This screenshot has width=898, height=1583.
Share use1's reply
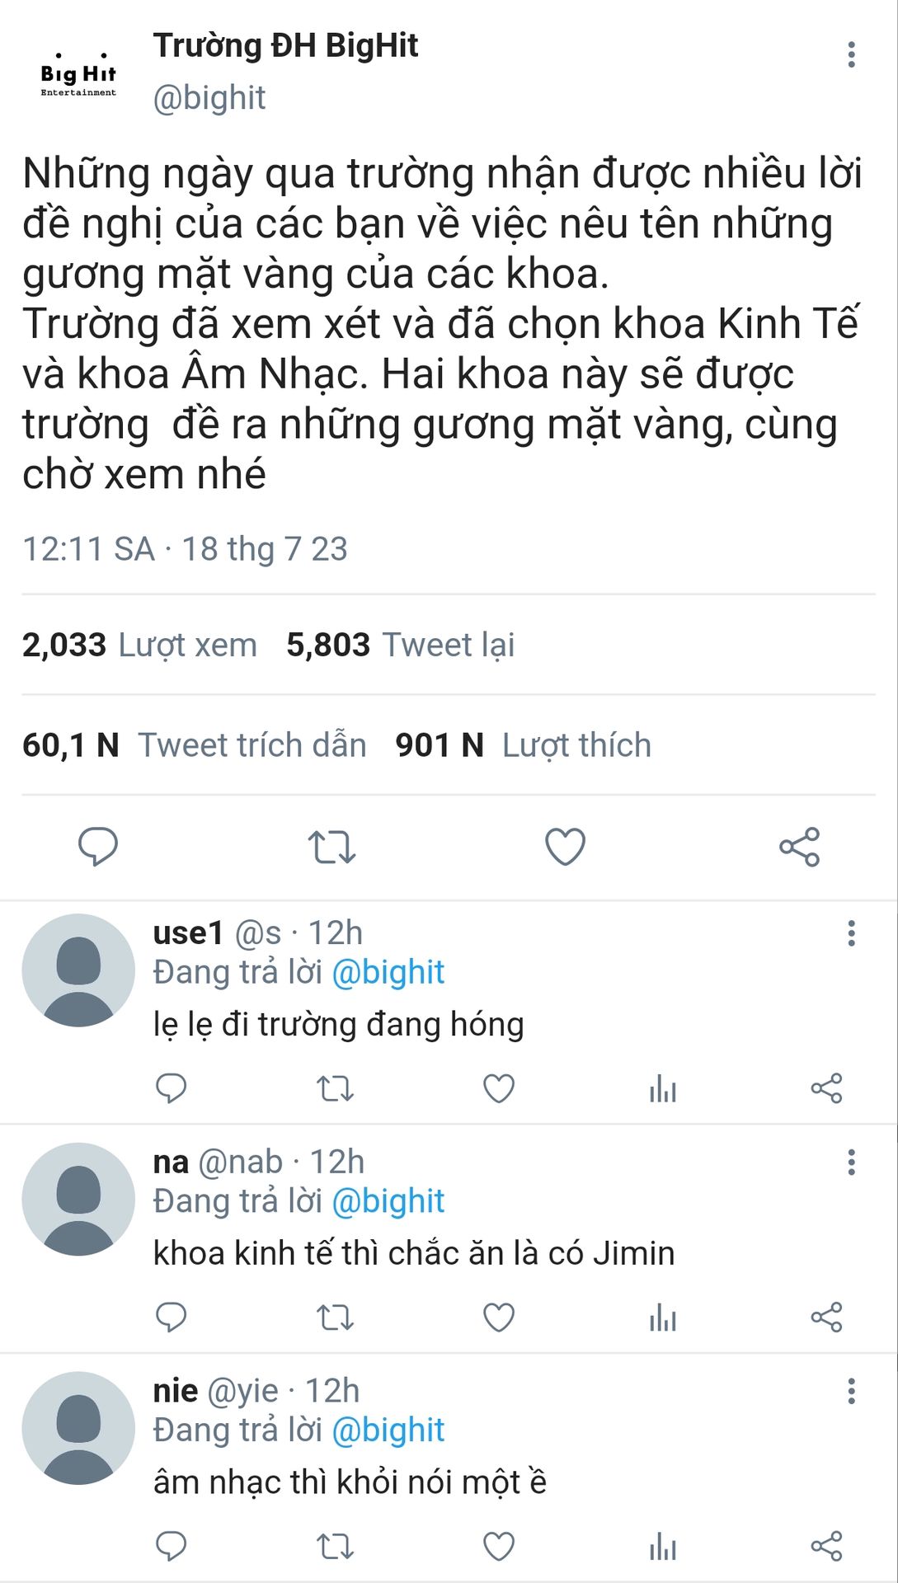[x=826, y=1088]
